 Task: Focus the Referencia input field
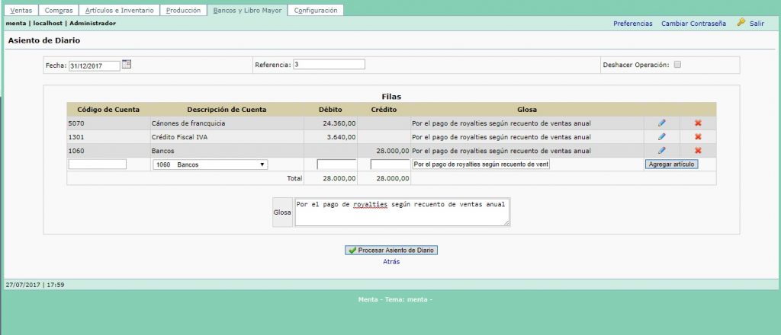[x=329, y=65]
